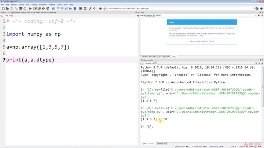Open the PYTHONPATH manager
Viewport: 264px width, 148px height.
pyautogui.click(x=94, y=8)
